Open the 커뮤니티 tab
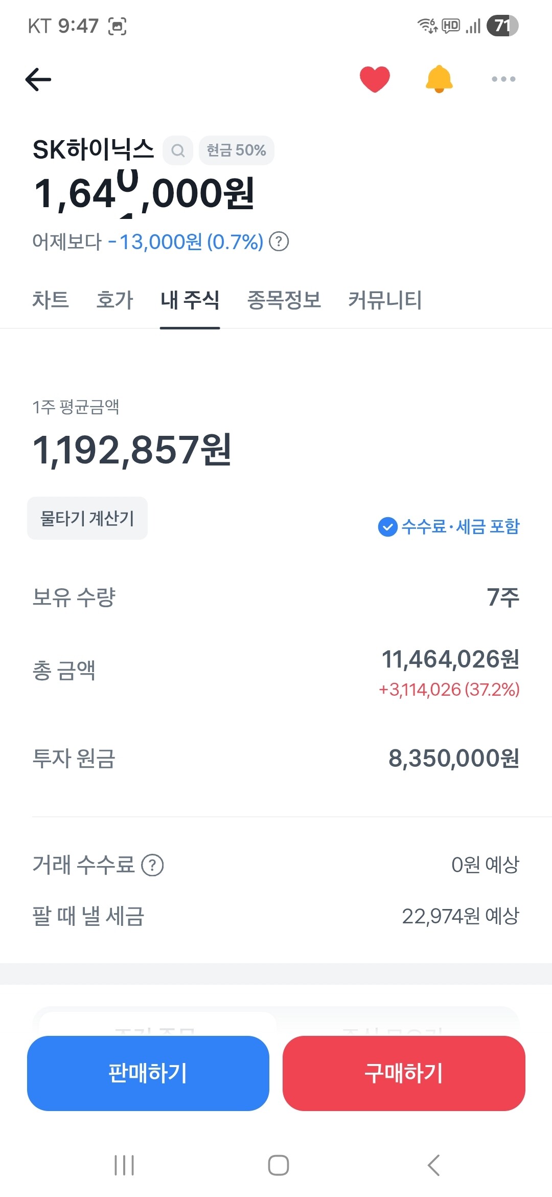The image size is (552, 1197). [385, 300]
